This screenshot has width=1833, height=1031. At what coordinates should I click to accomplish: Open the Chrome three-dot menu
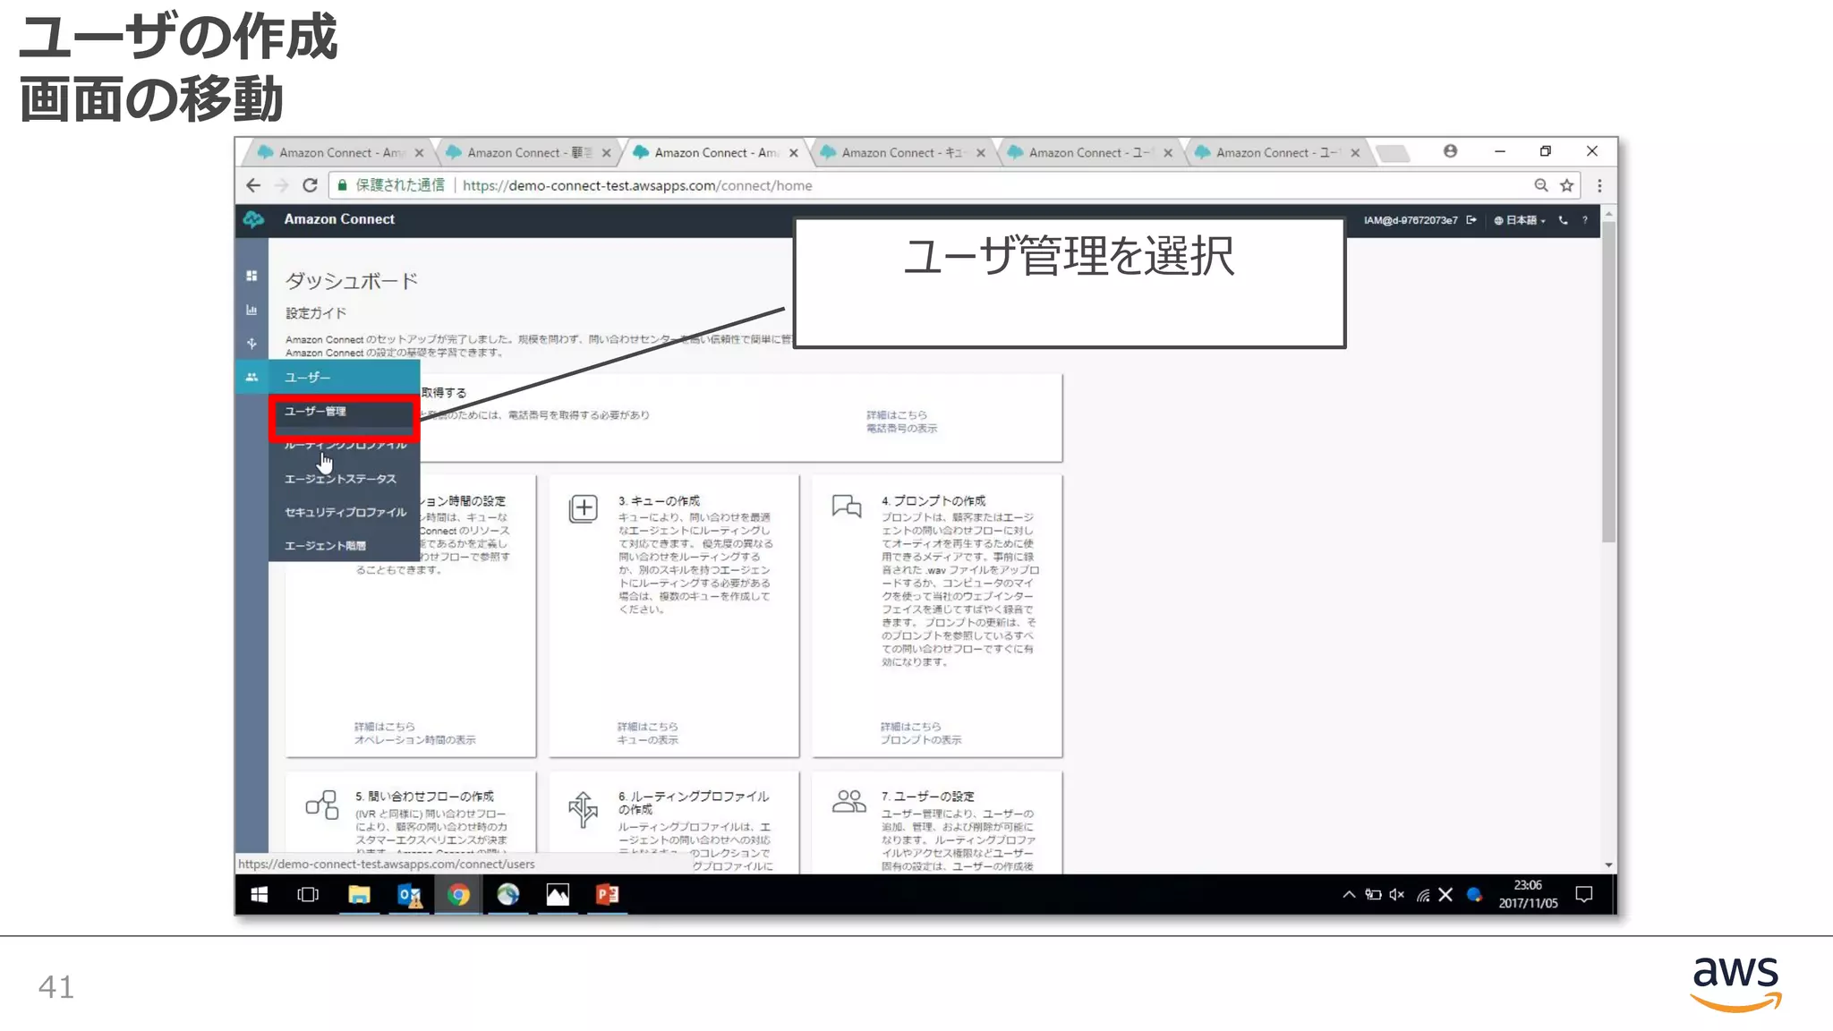click(1599, 185)
